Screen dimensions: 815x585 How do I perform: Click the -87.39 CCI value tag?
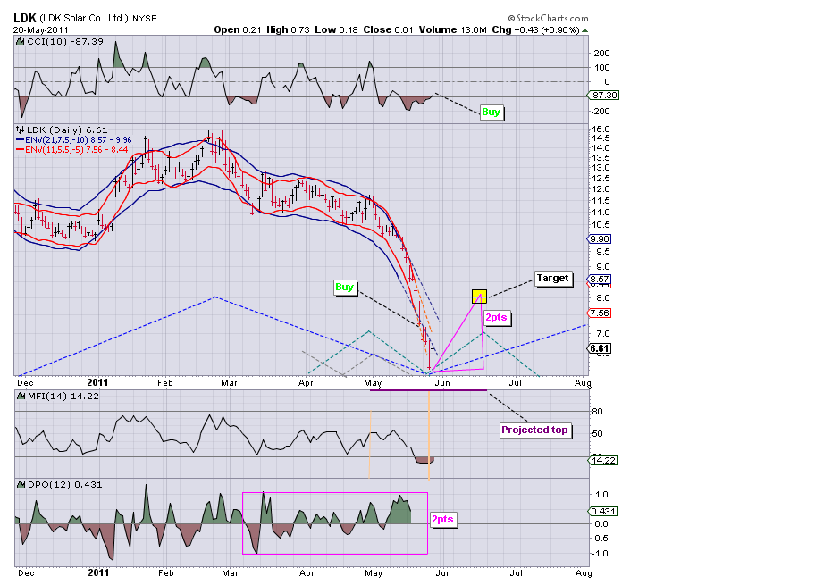click(x=603, y=95)
